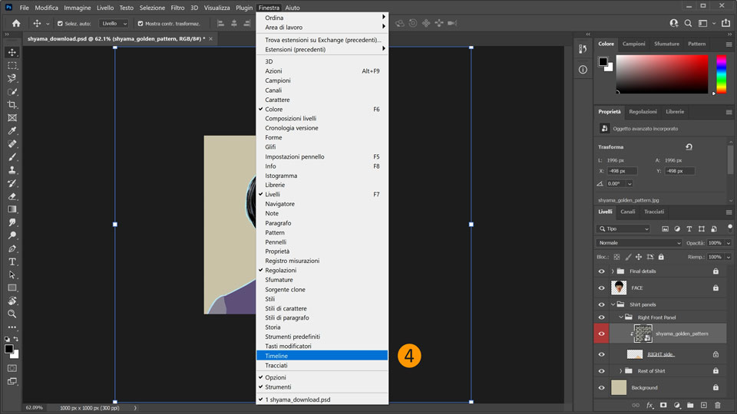Click the FACE layer thumbnail
This screenshot has width=737, height=414.
pos(619,287)
